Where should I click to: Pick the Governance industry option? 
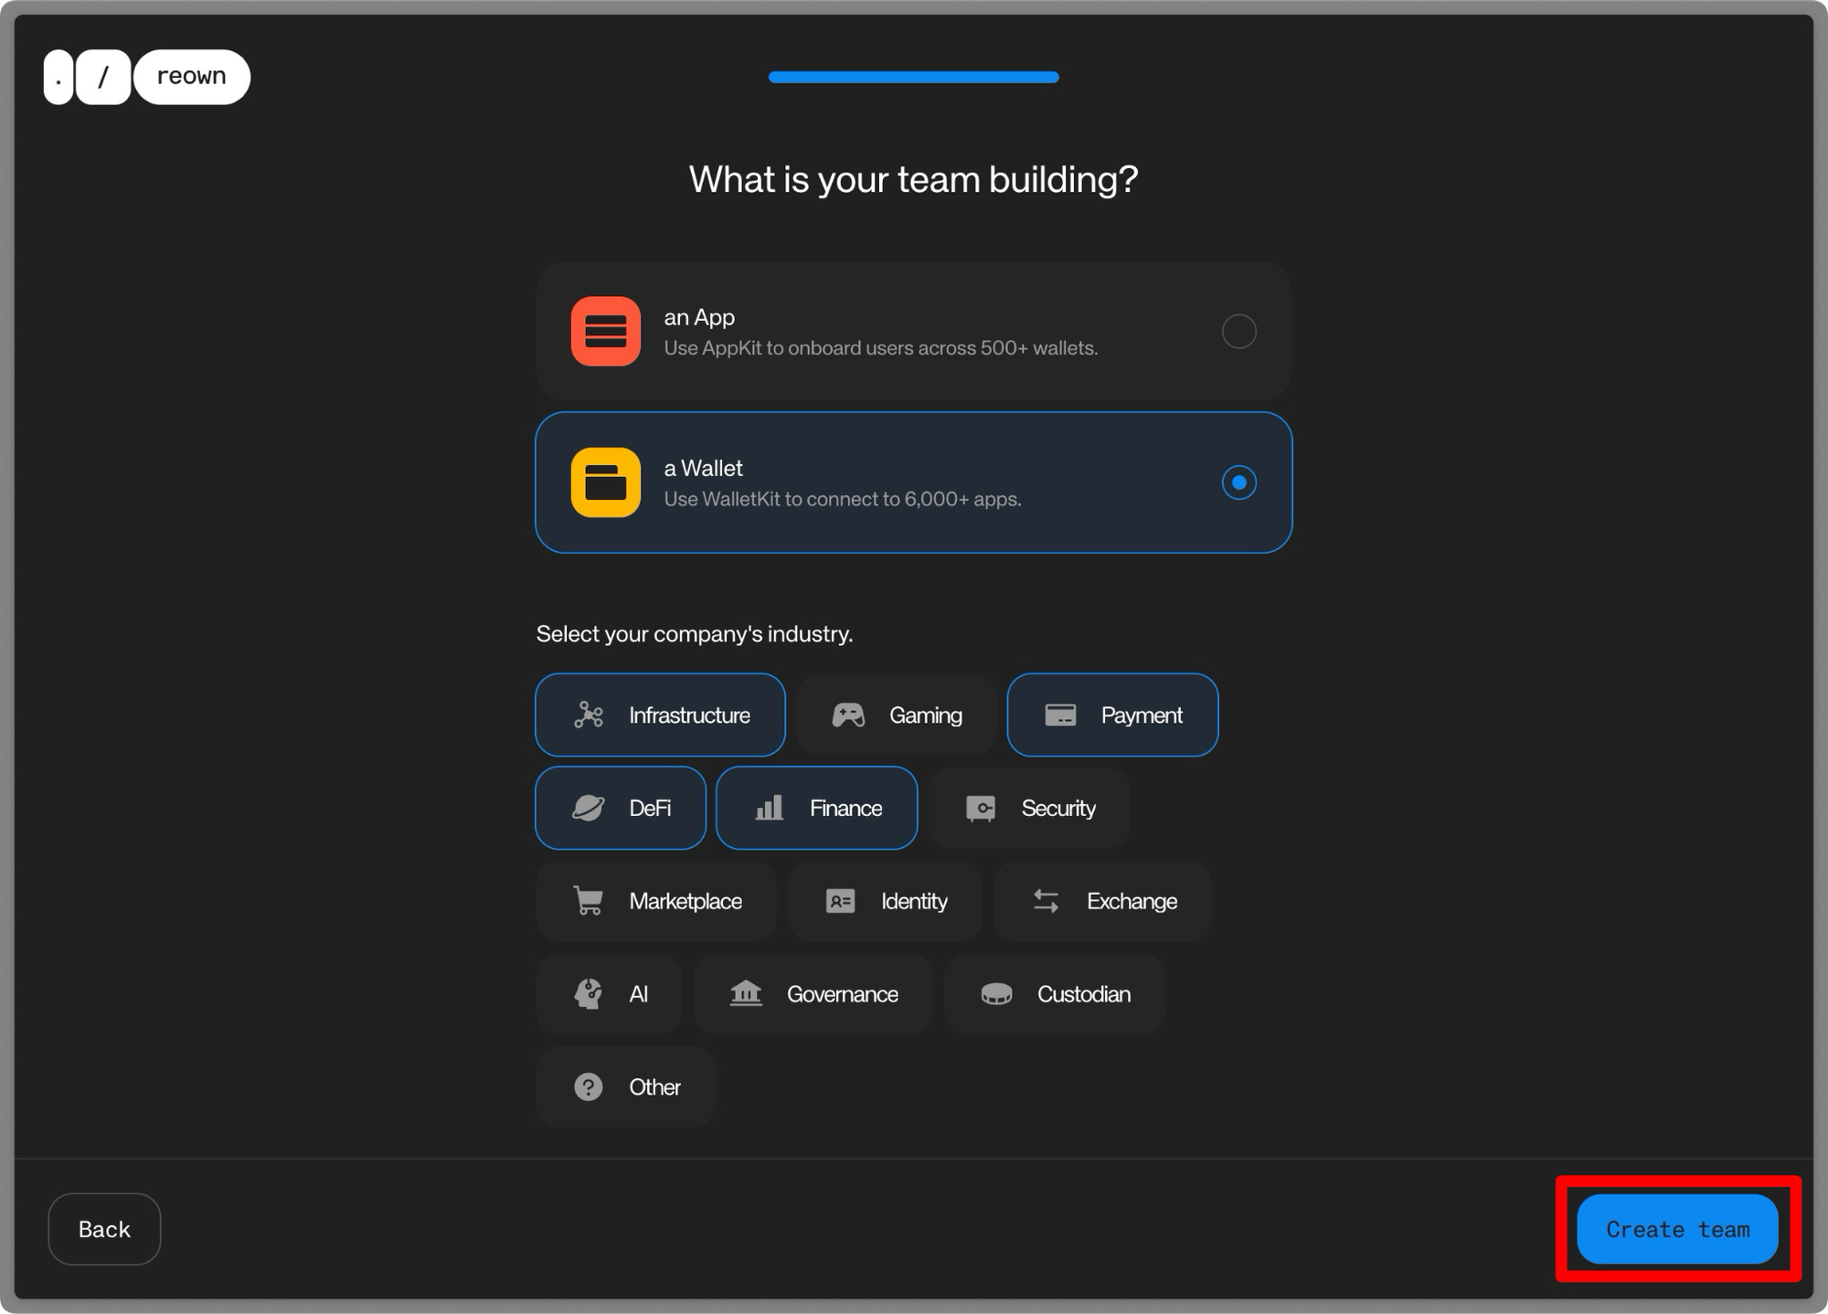[813, 993]
